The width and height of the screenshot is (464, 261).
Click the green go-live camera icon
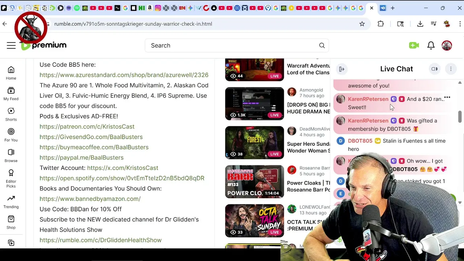[414, 45]
